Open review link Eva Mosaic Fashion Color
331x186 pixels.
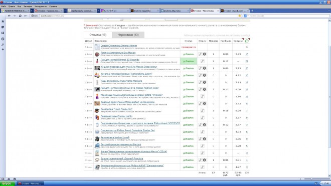point(129,88)
